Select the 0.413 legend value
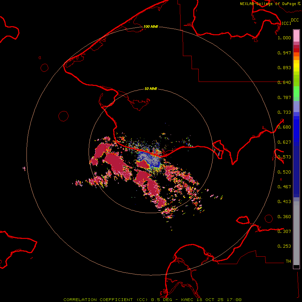Screen dimensions: 302x302 pyautogui.click(x=284, y=202)
